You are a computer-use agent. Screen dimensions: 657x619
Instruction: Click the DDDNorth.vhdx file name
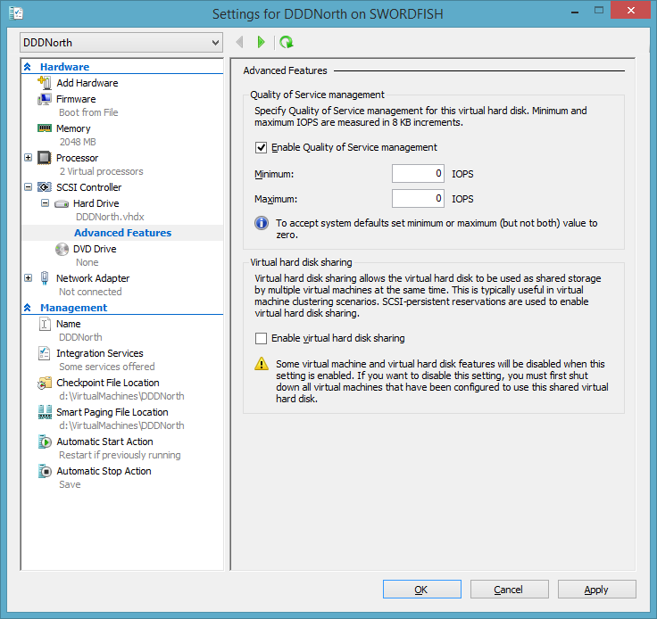(110, 217)
